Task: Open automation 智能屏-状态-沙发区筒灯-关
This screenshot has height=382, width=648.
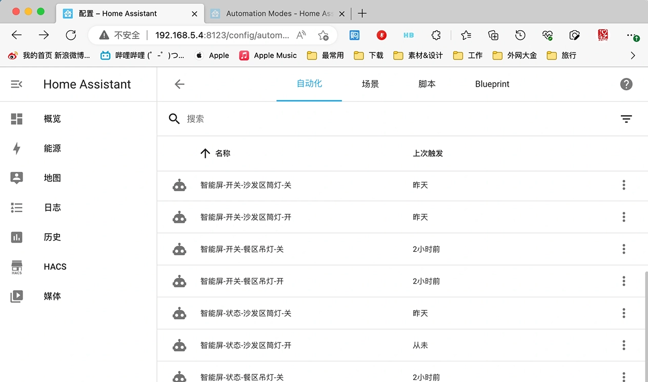Action: tap(246, 313)
